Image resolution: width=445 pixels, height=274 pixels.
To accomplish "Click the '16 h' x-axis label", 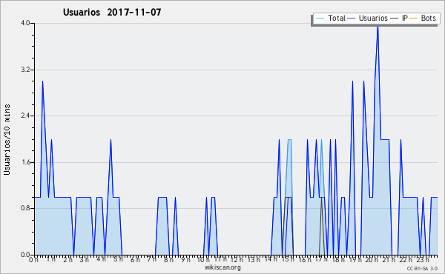I will (x=305, y=259).
